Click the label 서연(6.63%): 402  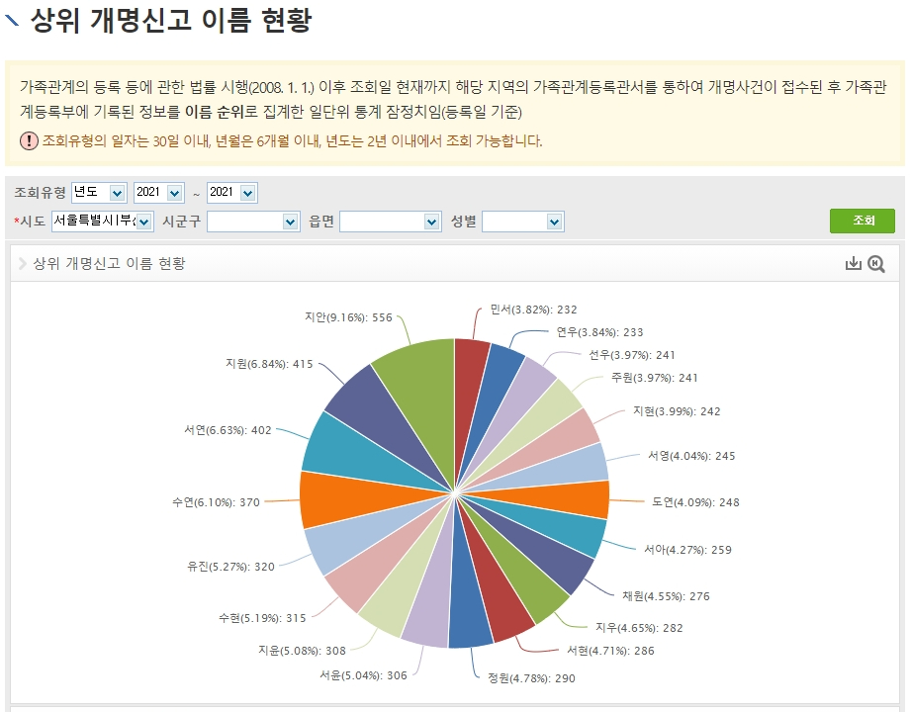coord(228,430)
